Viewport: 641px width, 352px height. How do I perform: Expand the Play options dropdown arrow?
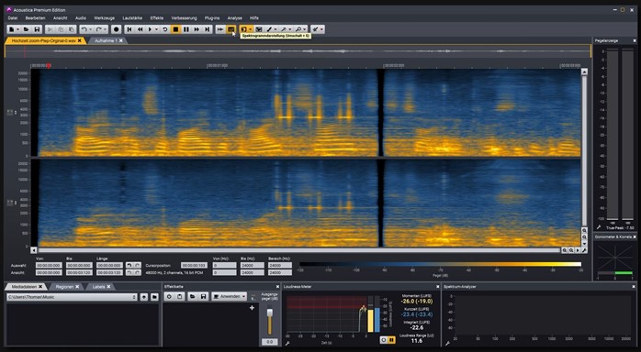[156, 29]
